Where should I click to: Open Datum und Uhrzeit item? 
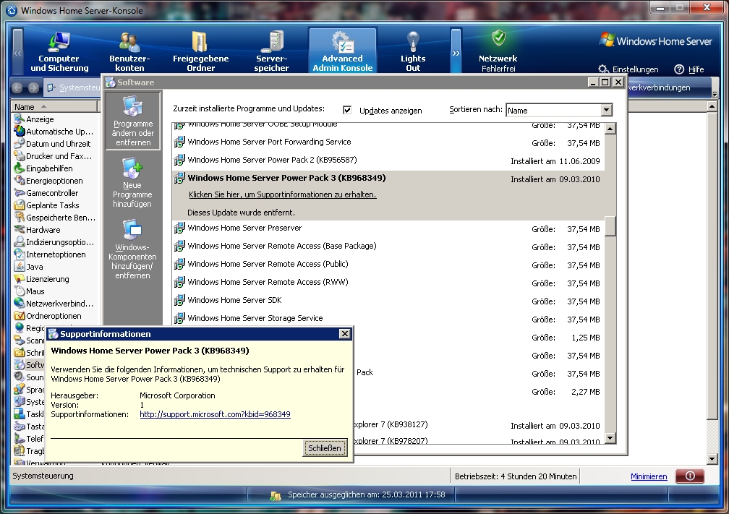tap(53, 144)
